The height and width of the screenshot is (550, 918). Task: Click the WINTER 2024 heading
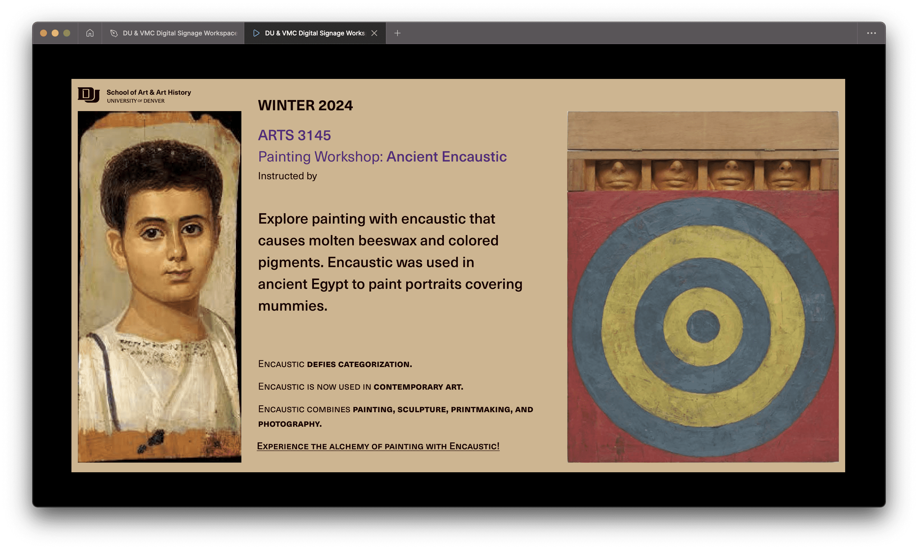point(306,105)
